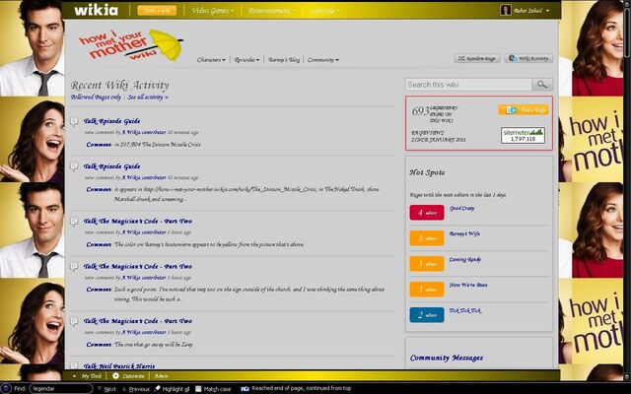
Task: Click the blue 2 editors badge
Action: coord(427,315)
